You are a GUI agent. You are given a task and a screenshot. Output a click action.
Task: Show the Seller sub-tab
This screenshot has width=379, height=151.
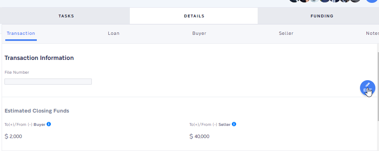[x=286, y=33]
